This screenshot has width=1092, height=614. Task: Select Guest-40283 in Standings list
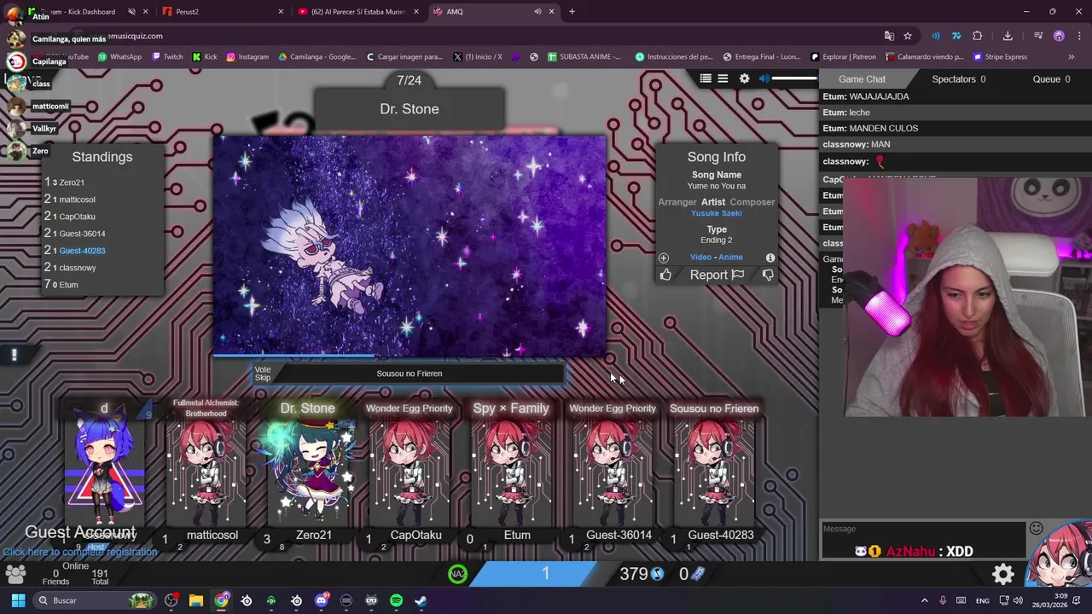point(82,251)
